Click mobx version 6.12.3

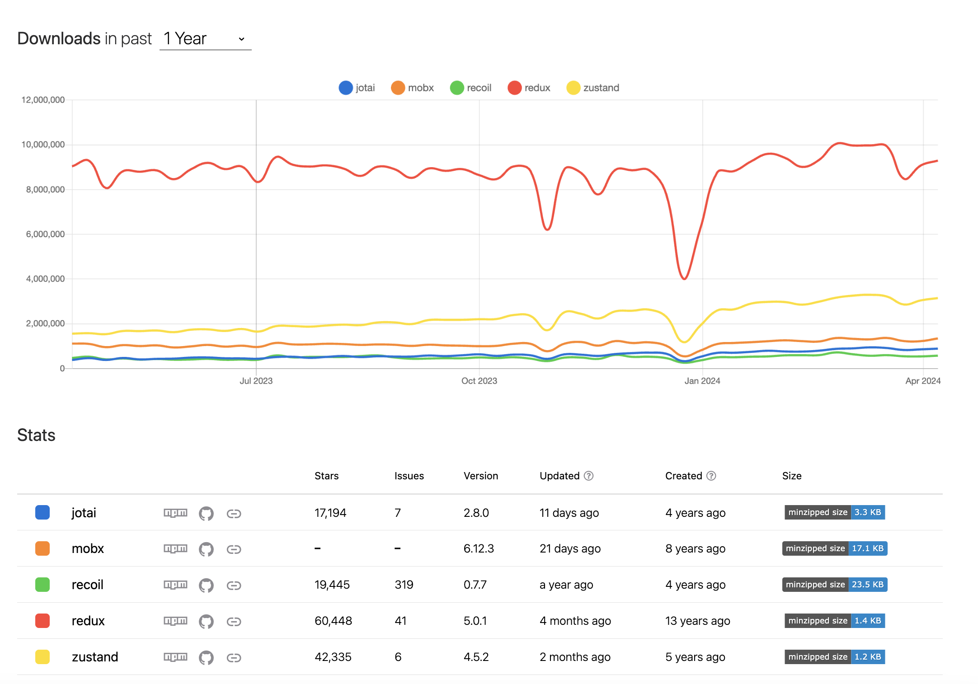tap(479, 548)
